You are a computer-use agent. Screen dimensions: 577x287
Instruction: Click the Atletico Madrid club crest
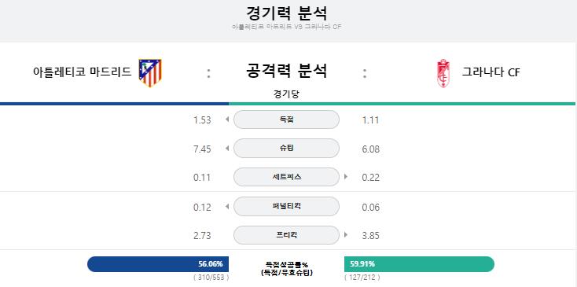tap(150, 73)
